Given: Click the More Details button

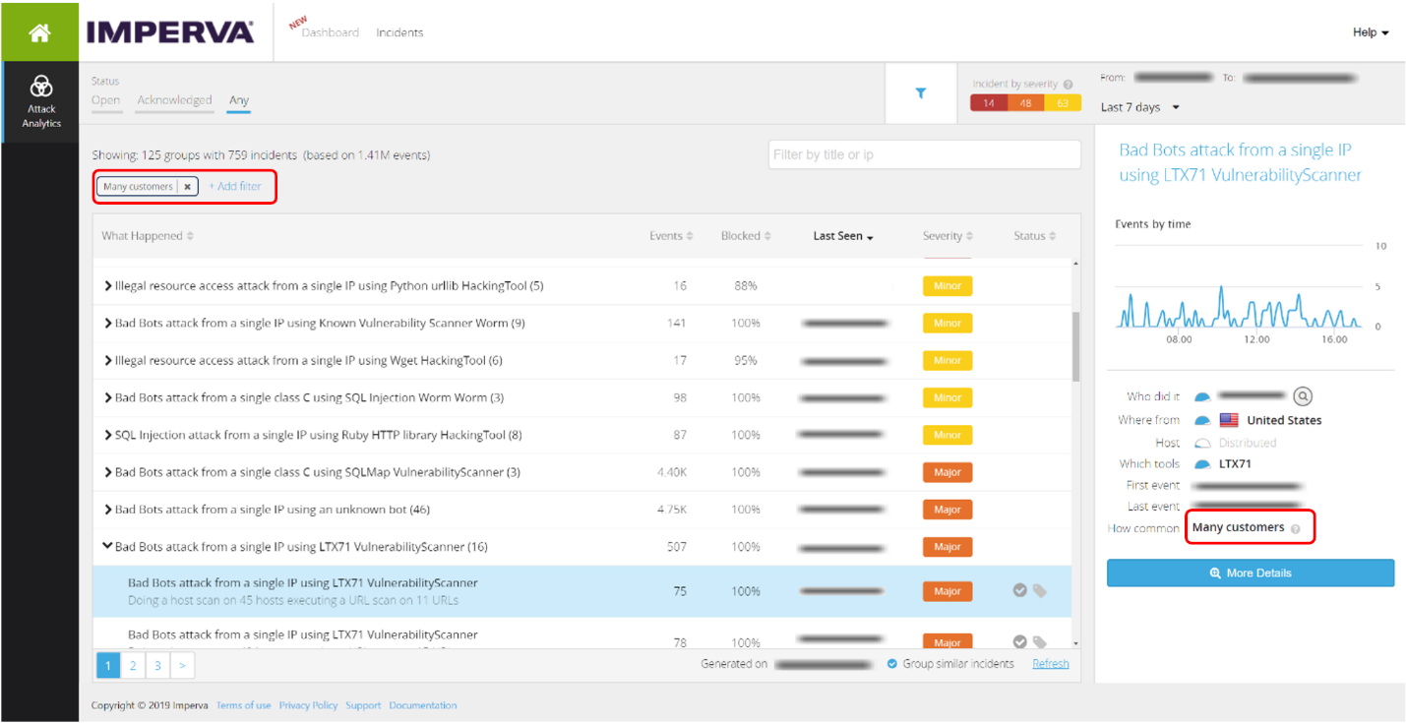Looking at the screenshot, I should [x=1251, y=572].
